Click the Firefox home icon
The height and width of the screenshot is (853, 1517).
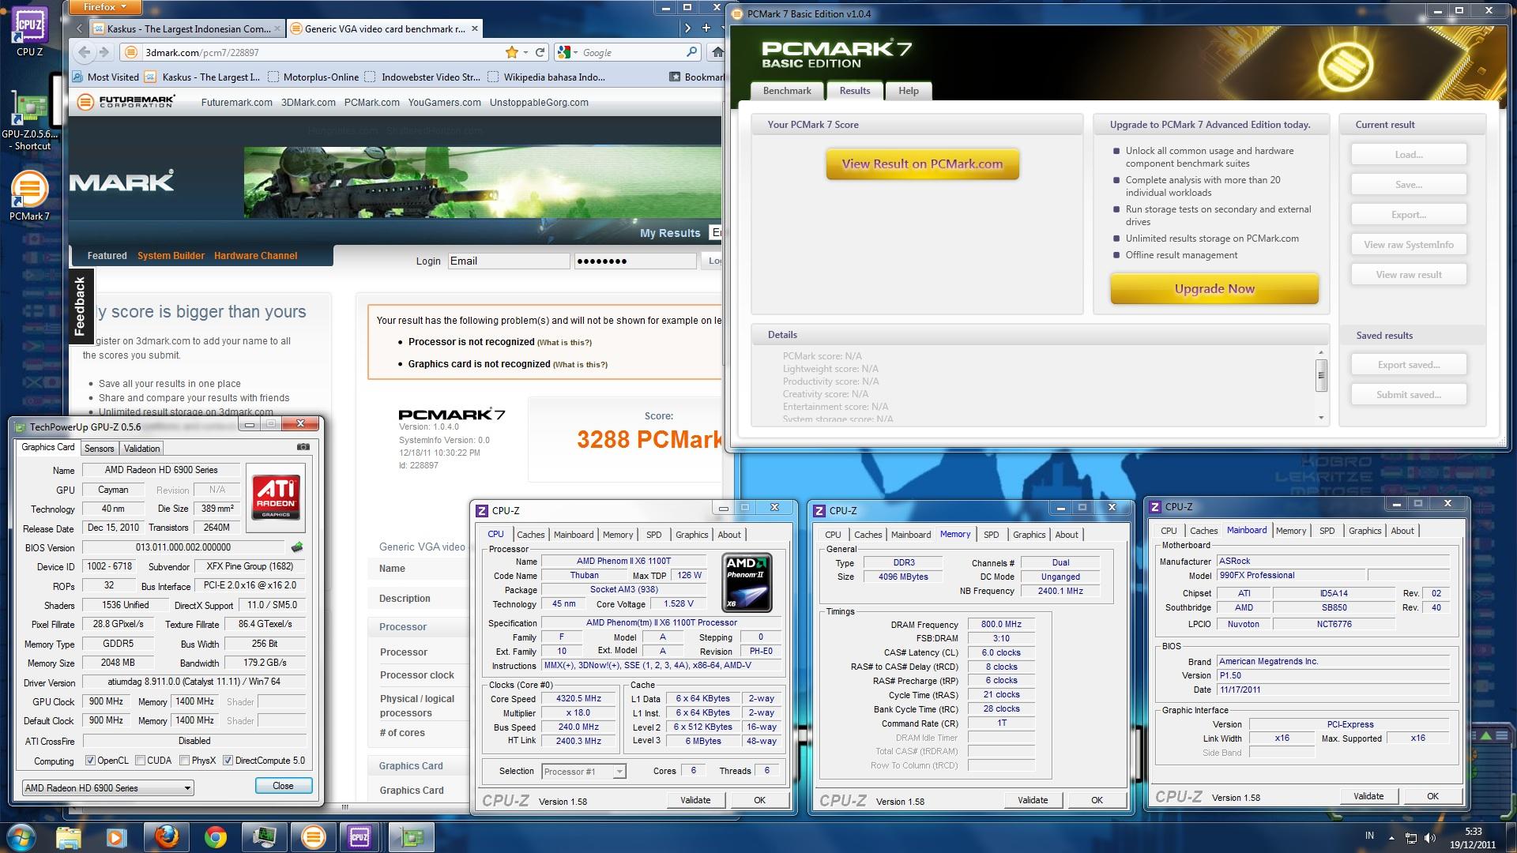[x=717, y=52]
